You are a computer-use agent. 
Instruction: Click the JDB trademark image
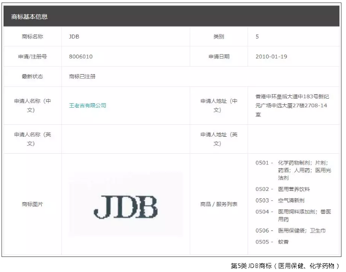coord(126,204)
